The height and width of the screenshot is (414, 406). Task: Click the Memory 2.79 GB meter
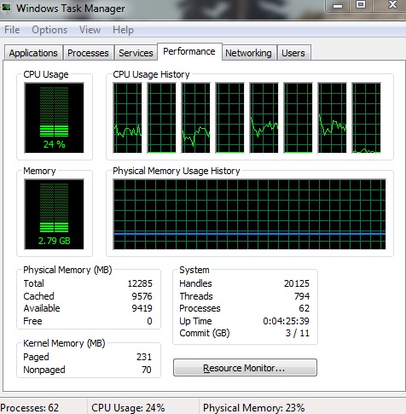click(54, 214)
